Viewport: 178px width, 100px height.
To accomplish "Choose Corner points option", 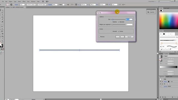I will [x=119, y=31].
